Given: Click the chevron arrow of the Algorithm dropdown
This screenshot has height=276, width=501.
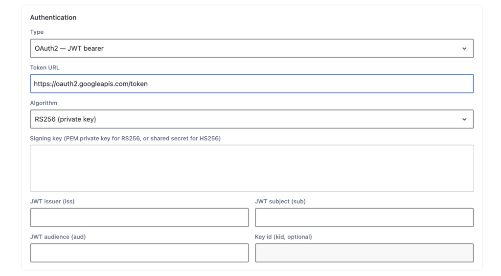Looking at the screenshot, I should click(x=464, y=119).
